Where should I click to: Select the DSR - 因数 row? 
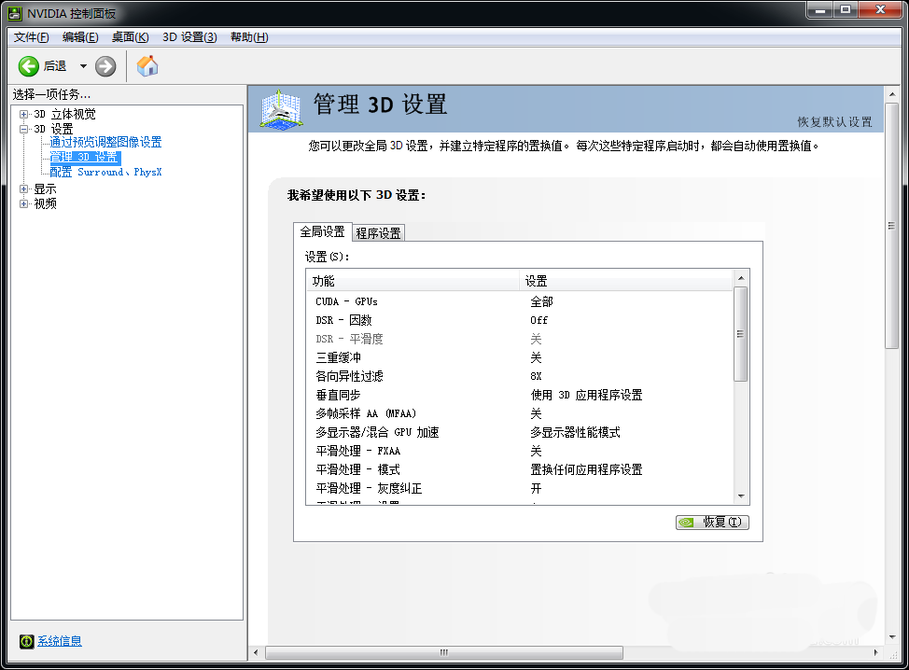pyautogui.click(x=520, y=320)
